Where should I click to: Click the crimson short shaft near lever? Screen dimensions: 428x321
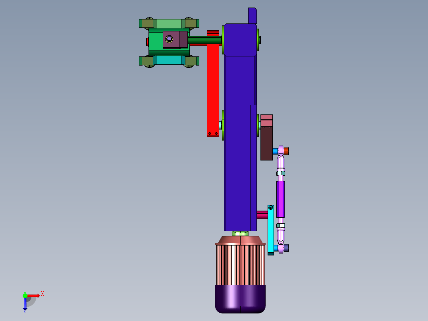pos(262,215)
